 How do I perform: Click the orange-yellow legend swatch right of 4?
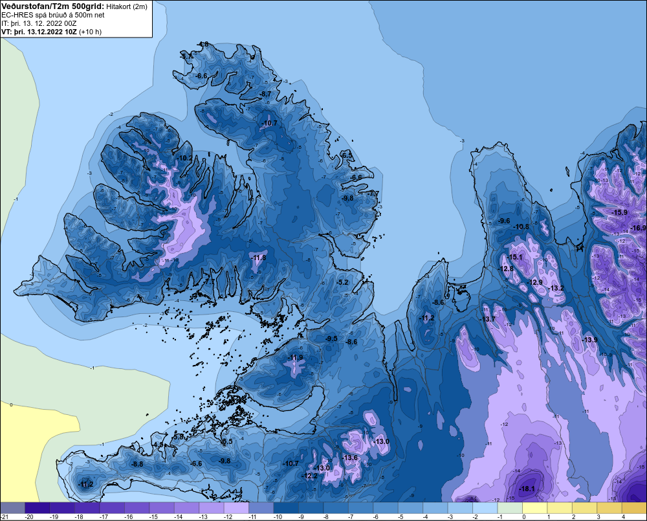[x=634, y=508]
